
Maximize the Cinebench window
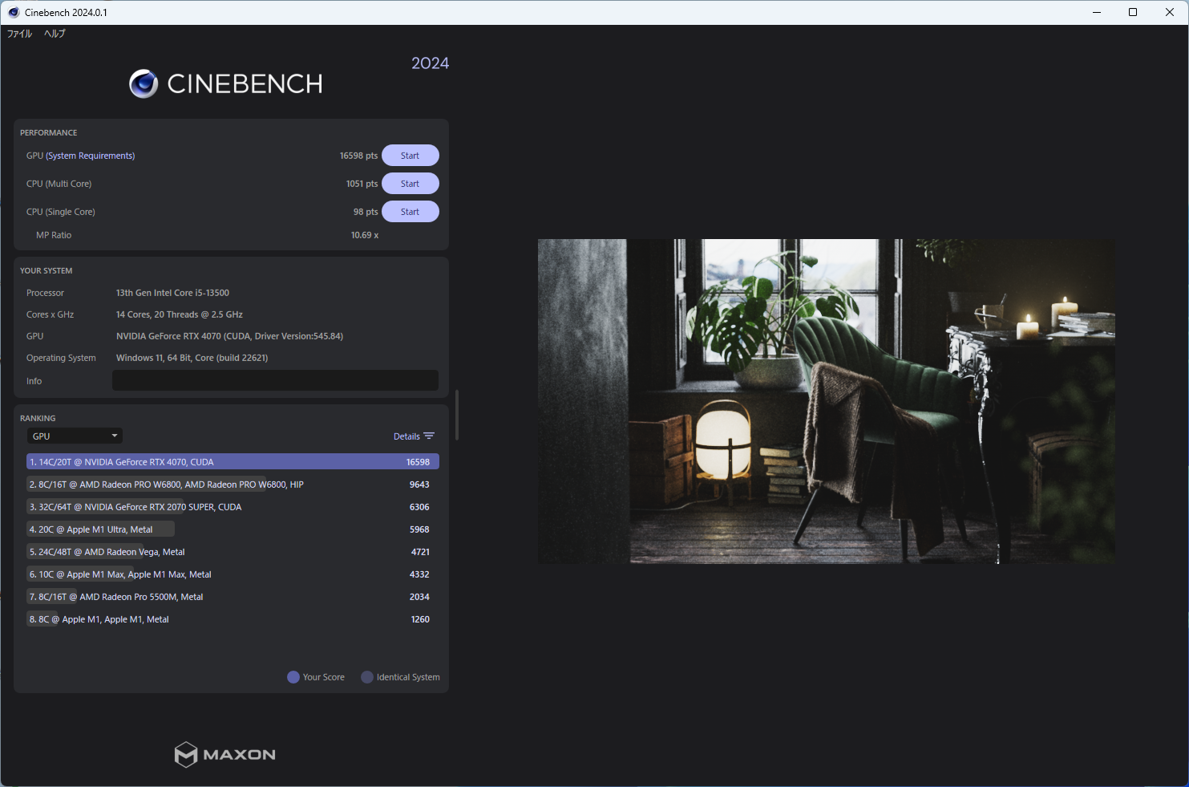click(x=1133, y=12)
